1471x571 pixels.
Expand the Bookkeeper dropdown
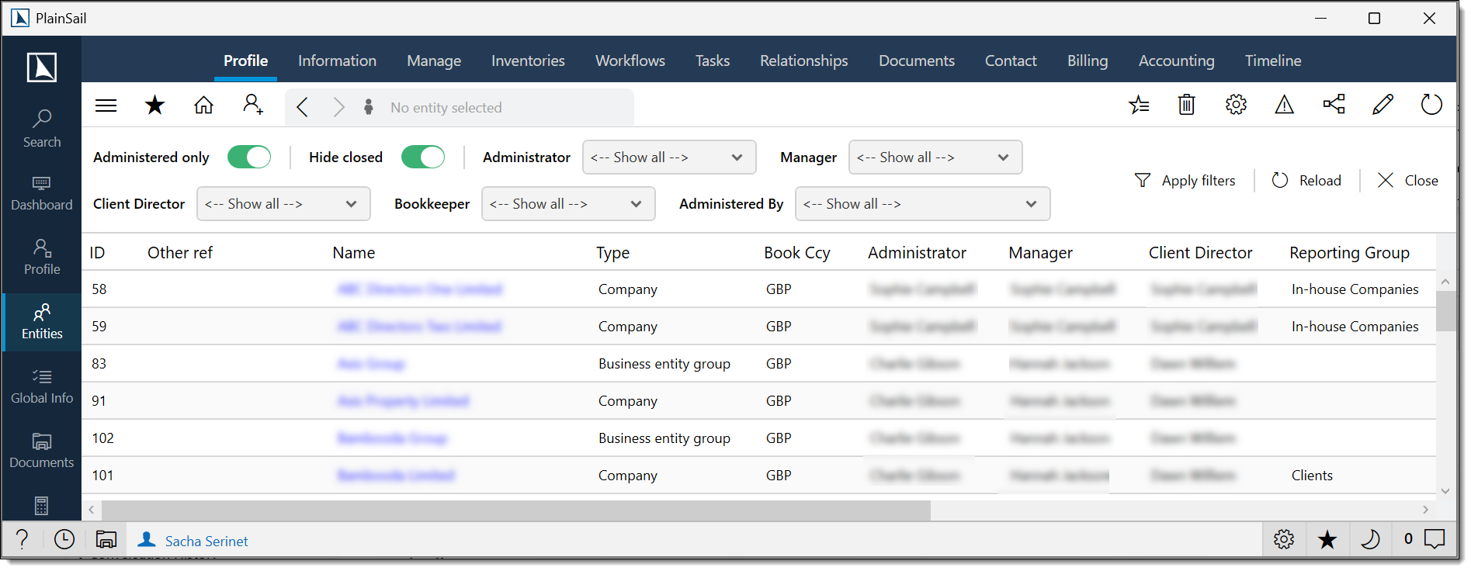point(568,204)
